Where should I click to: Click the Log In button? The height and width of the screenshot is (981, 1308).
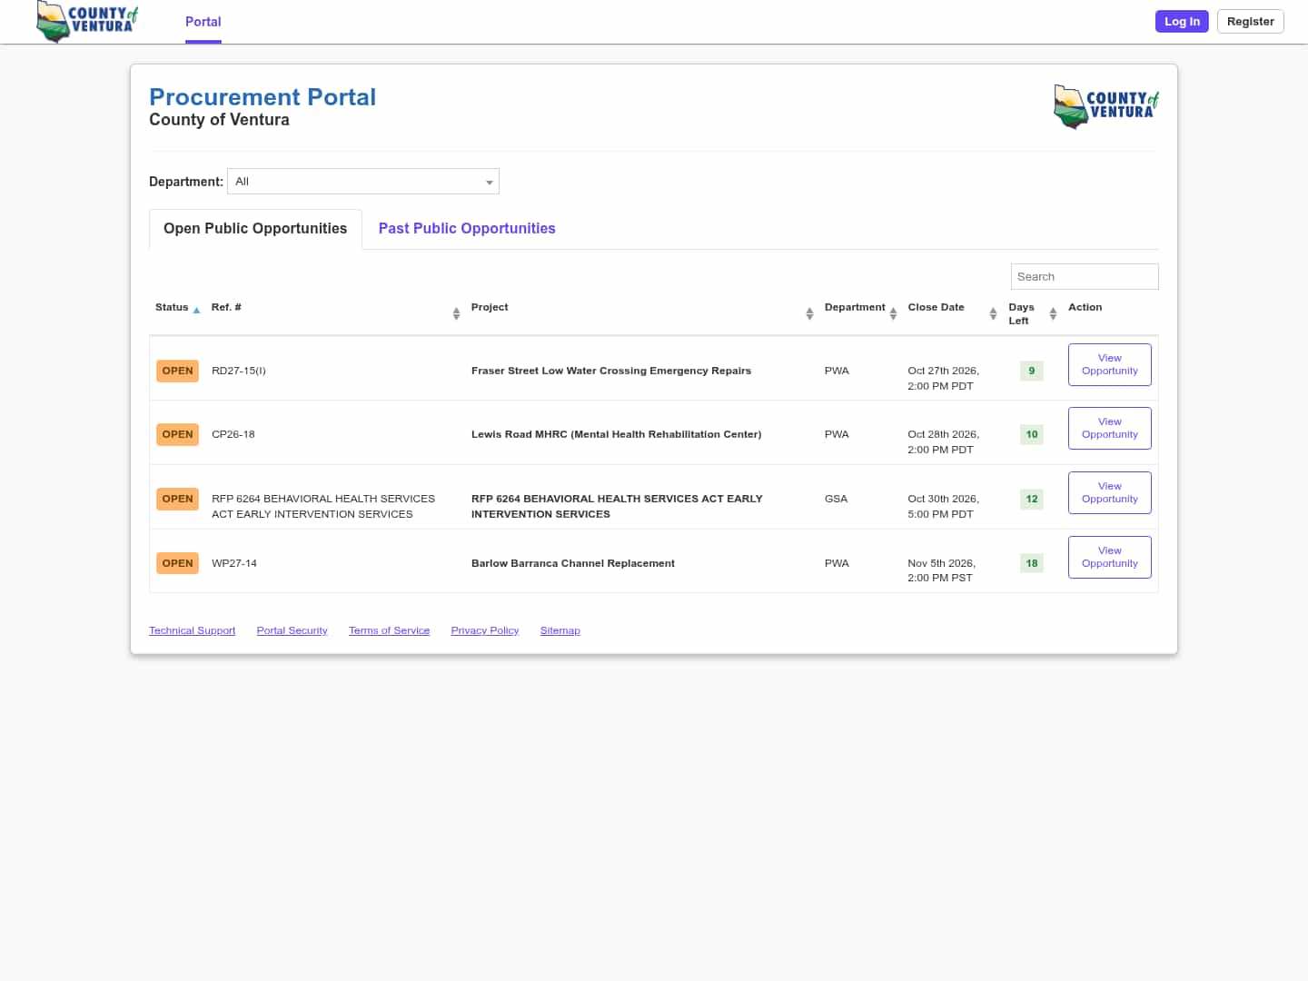(x=1182, y=21)
